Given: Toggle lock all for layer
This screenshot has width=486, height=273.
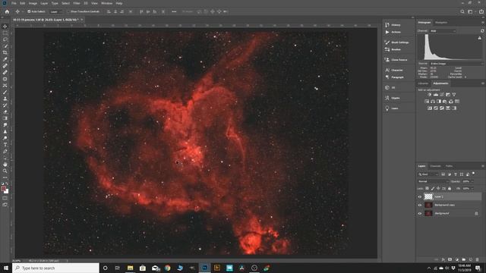Looking at the screenshot, I should point(450,188).
